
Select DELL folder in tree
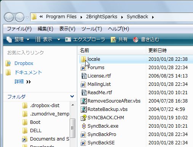36,131
